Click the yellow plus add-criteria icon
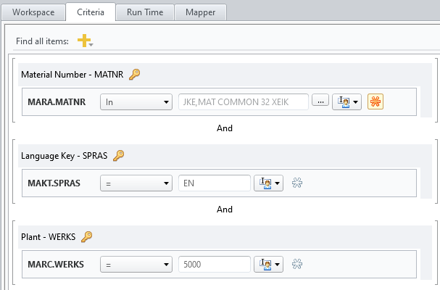 pyautogui.click(x=85, y=41)
